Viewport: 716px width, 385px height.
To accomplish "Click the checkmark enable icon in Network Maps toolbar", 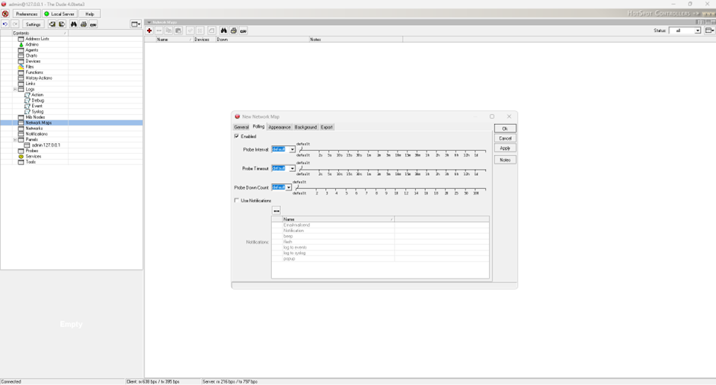I will point(190,30).
